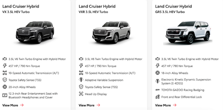Click the 18-inch Alloy Wheels icon on GRS card
This screenshot has height=112, width=223.
[158, 73]
